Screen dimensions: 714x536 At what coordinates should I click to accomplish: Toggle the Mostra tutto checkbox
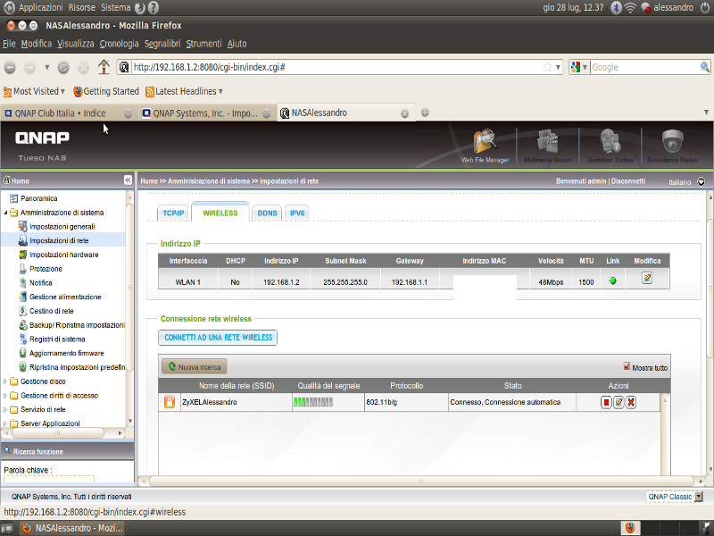[627, 367]
